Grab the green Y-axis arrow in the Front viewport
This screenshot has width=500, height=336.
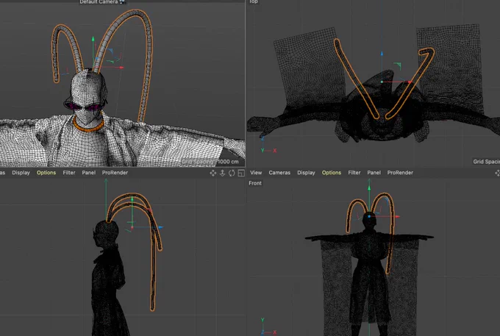(x=369, y=188)
